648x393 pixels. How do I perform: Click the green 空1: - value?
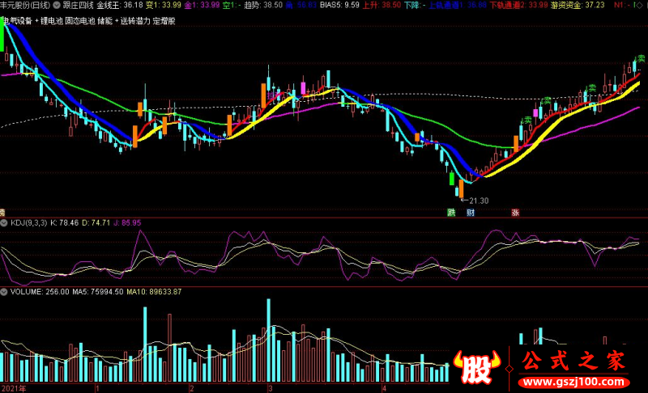point(232,6)
